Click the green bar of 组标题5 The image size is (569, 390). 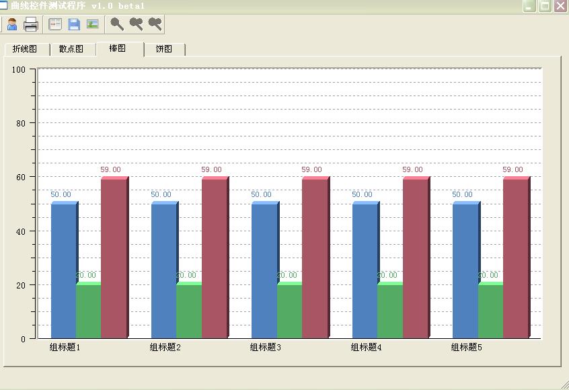tap(490, 311)
